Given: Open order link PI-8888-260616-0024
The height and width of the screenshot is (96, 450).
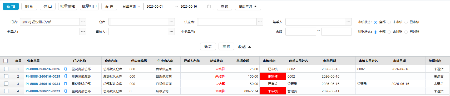Looking at the screenshot, I should pyautogui.click(x=43, y=84).
